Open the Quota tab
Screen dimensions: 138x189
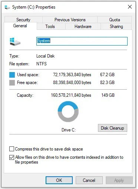click(x=115, y=20)
